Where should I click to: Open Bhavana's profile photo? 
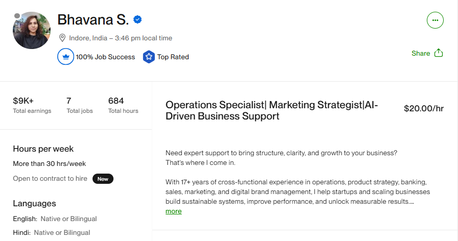point(32,31)
